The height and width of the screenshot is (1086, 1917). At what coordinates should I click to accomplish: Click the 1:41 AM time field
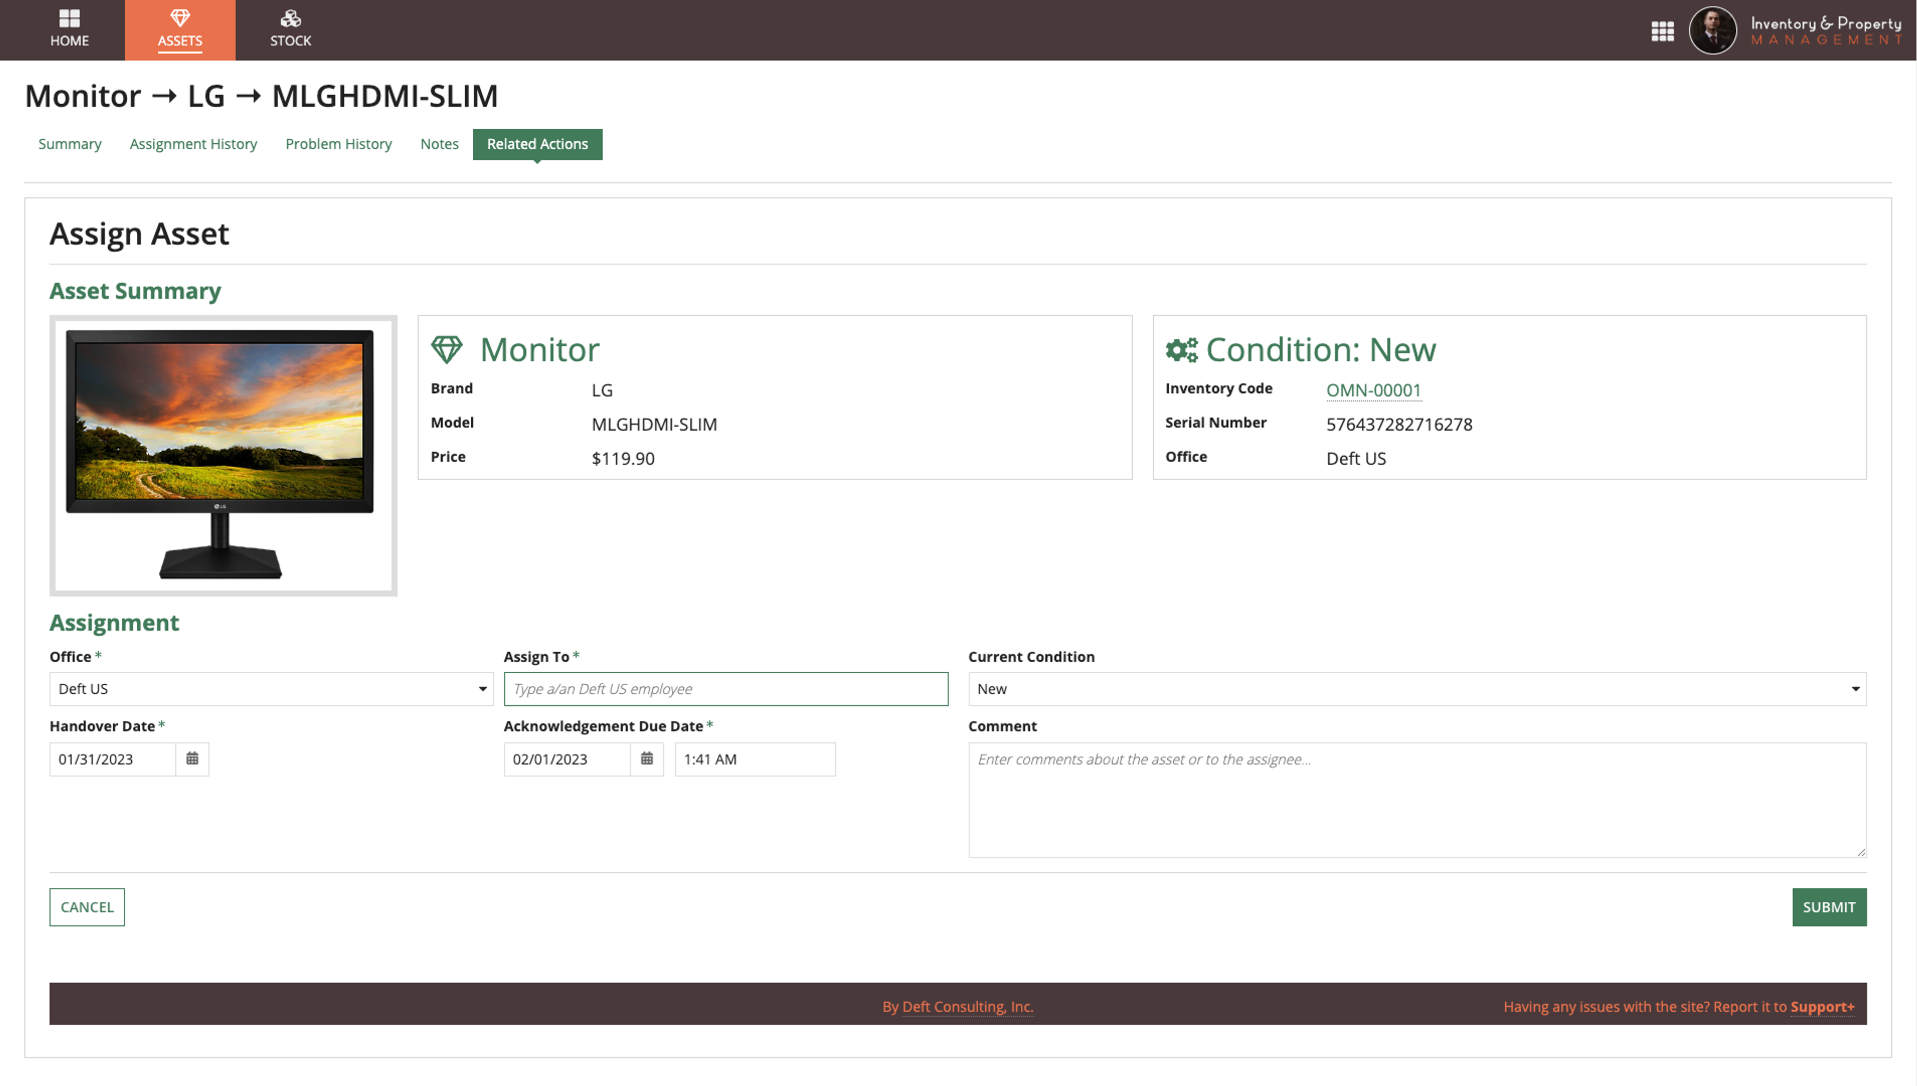tap(755, 759)
